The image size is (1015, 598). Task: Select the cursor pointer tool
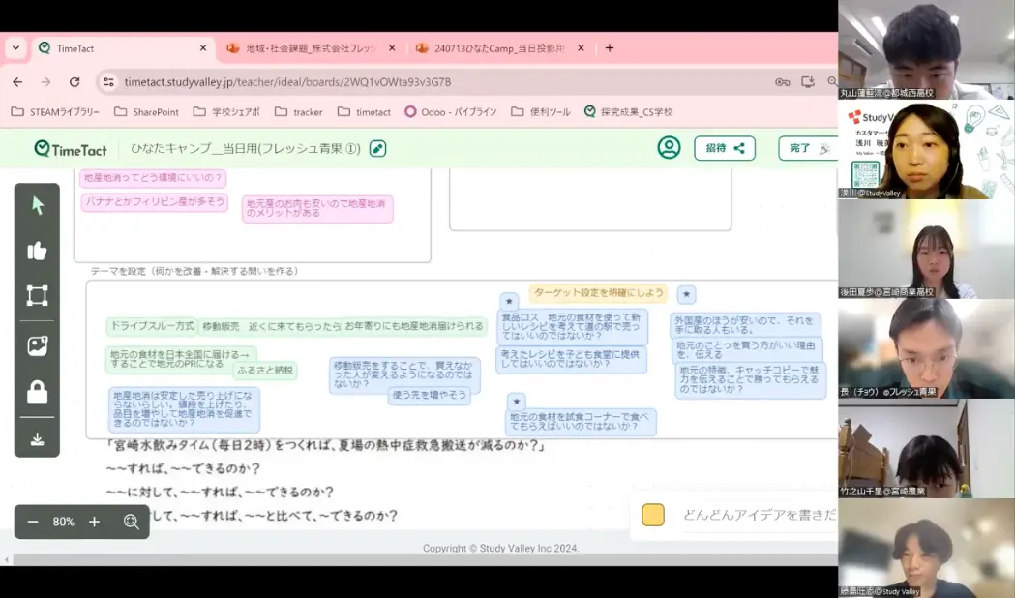click(x=38, y=205)
